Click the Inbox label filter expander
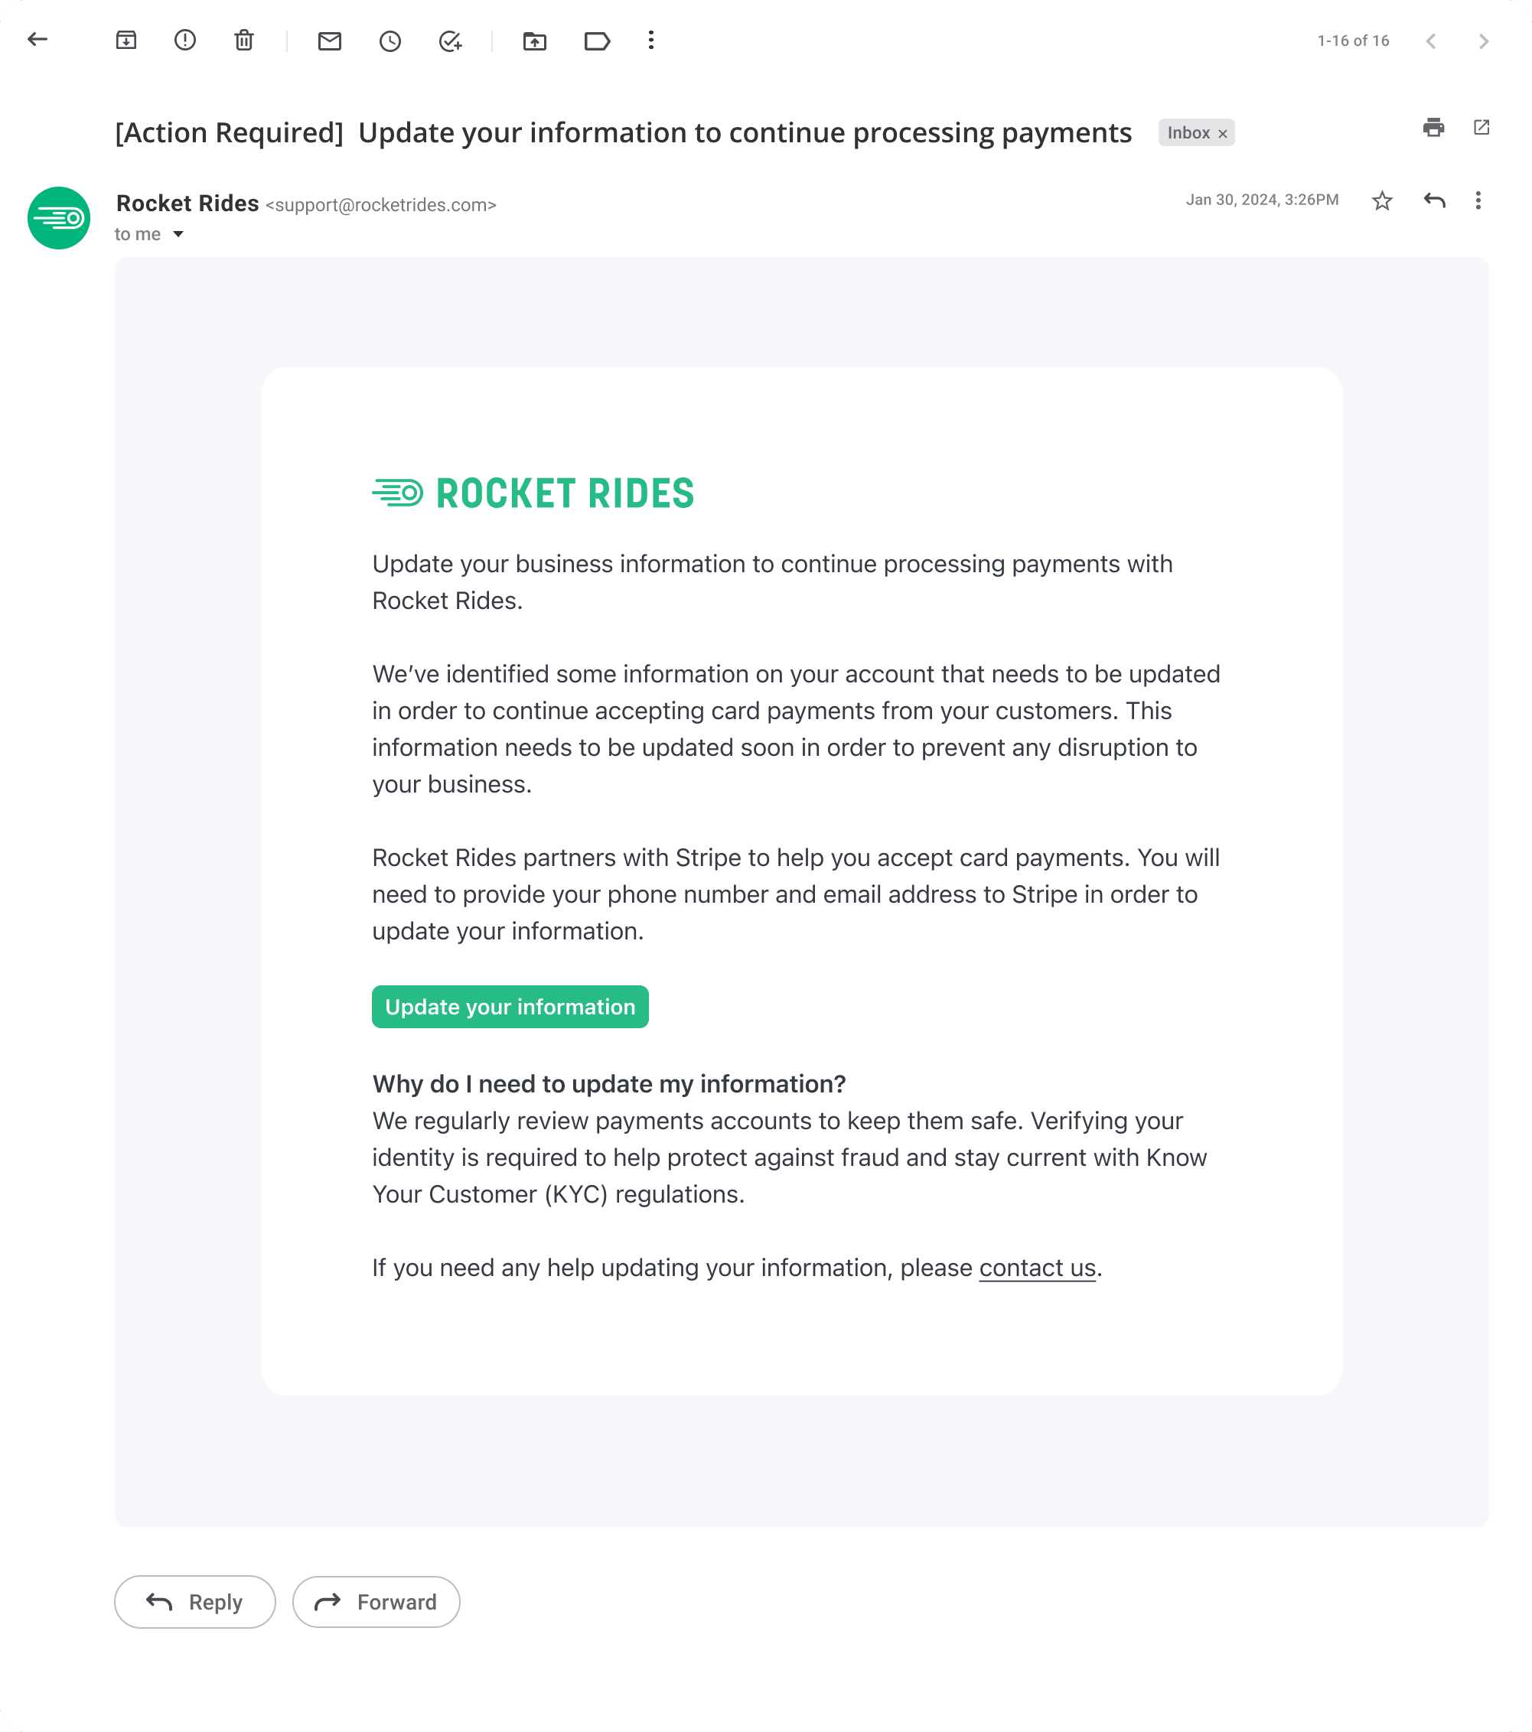Screen dimensions: 1532x1732 click(1226, 133)
